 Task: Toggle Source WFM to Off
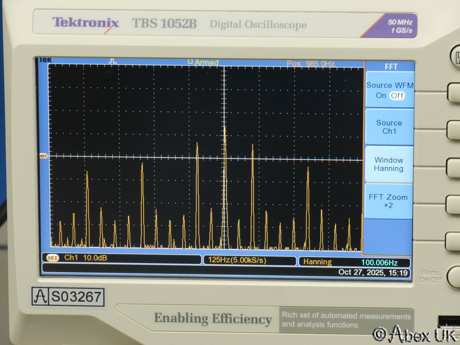coord(397,96)
